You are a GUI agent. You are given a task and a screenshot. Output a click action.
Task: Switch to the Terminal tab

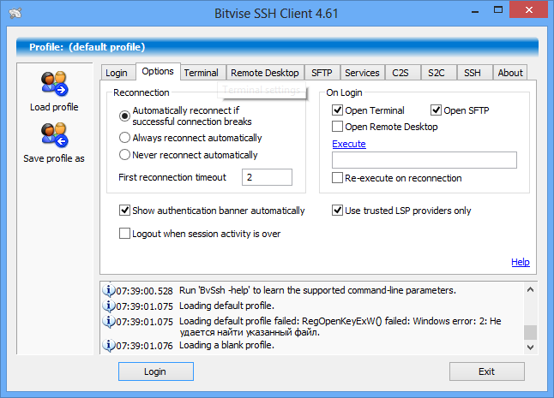pos(201,73)
